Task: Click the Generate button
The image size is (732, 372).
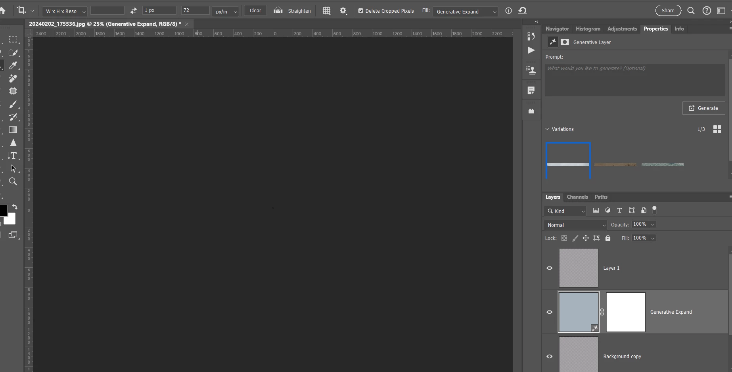Action: click(703, 108)
